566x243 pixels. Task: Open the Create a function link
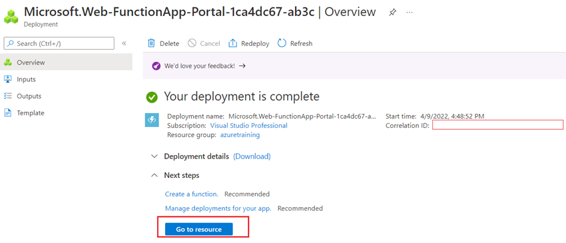(192, 194)
